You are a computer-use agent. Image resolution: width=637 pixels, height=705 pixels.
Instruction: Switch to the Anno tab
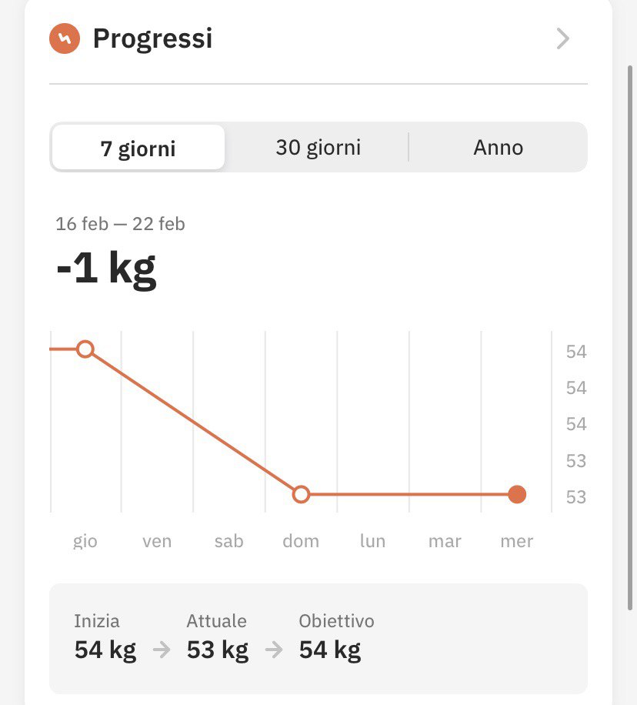click(498, 147)
